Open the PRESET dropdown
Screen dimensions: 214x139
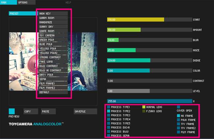tap(23, 13)
